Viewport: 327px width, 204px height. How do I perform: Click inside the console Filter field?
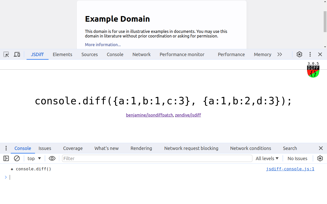click(157, 158)
